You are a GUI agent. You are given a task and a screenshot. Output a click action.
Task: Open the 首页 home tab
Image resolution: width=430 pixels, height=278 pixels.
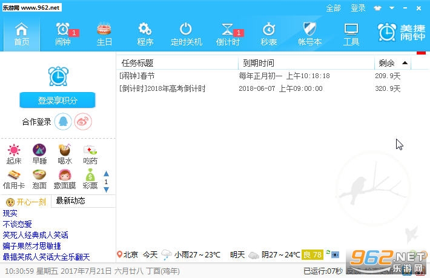(22, 35)
